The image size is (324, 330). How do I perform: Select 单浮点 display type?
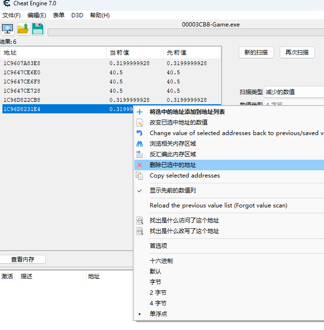pyautogui.click(x=229, y=314)
